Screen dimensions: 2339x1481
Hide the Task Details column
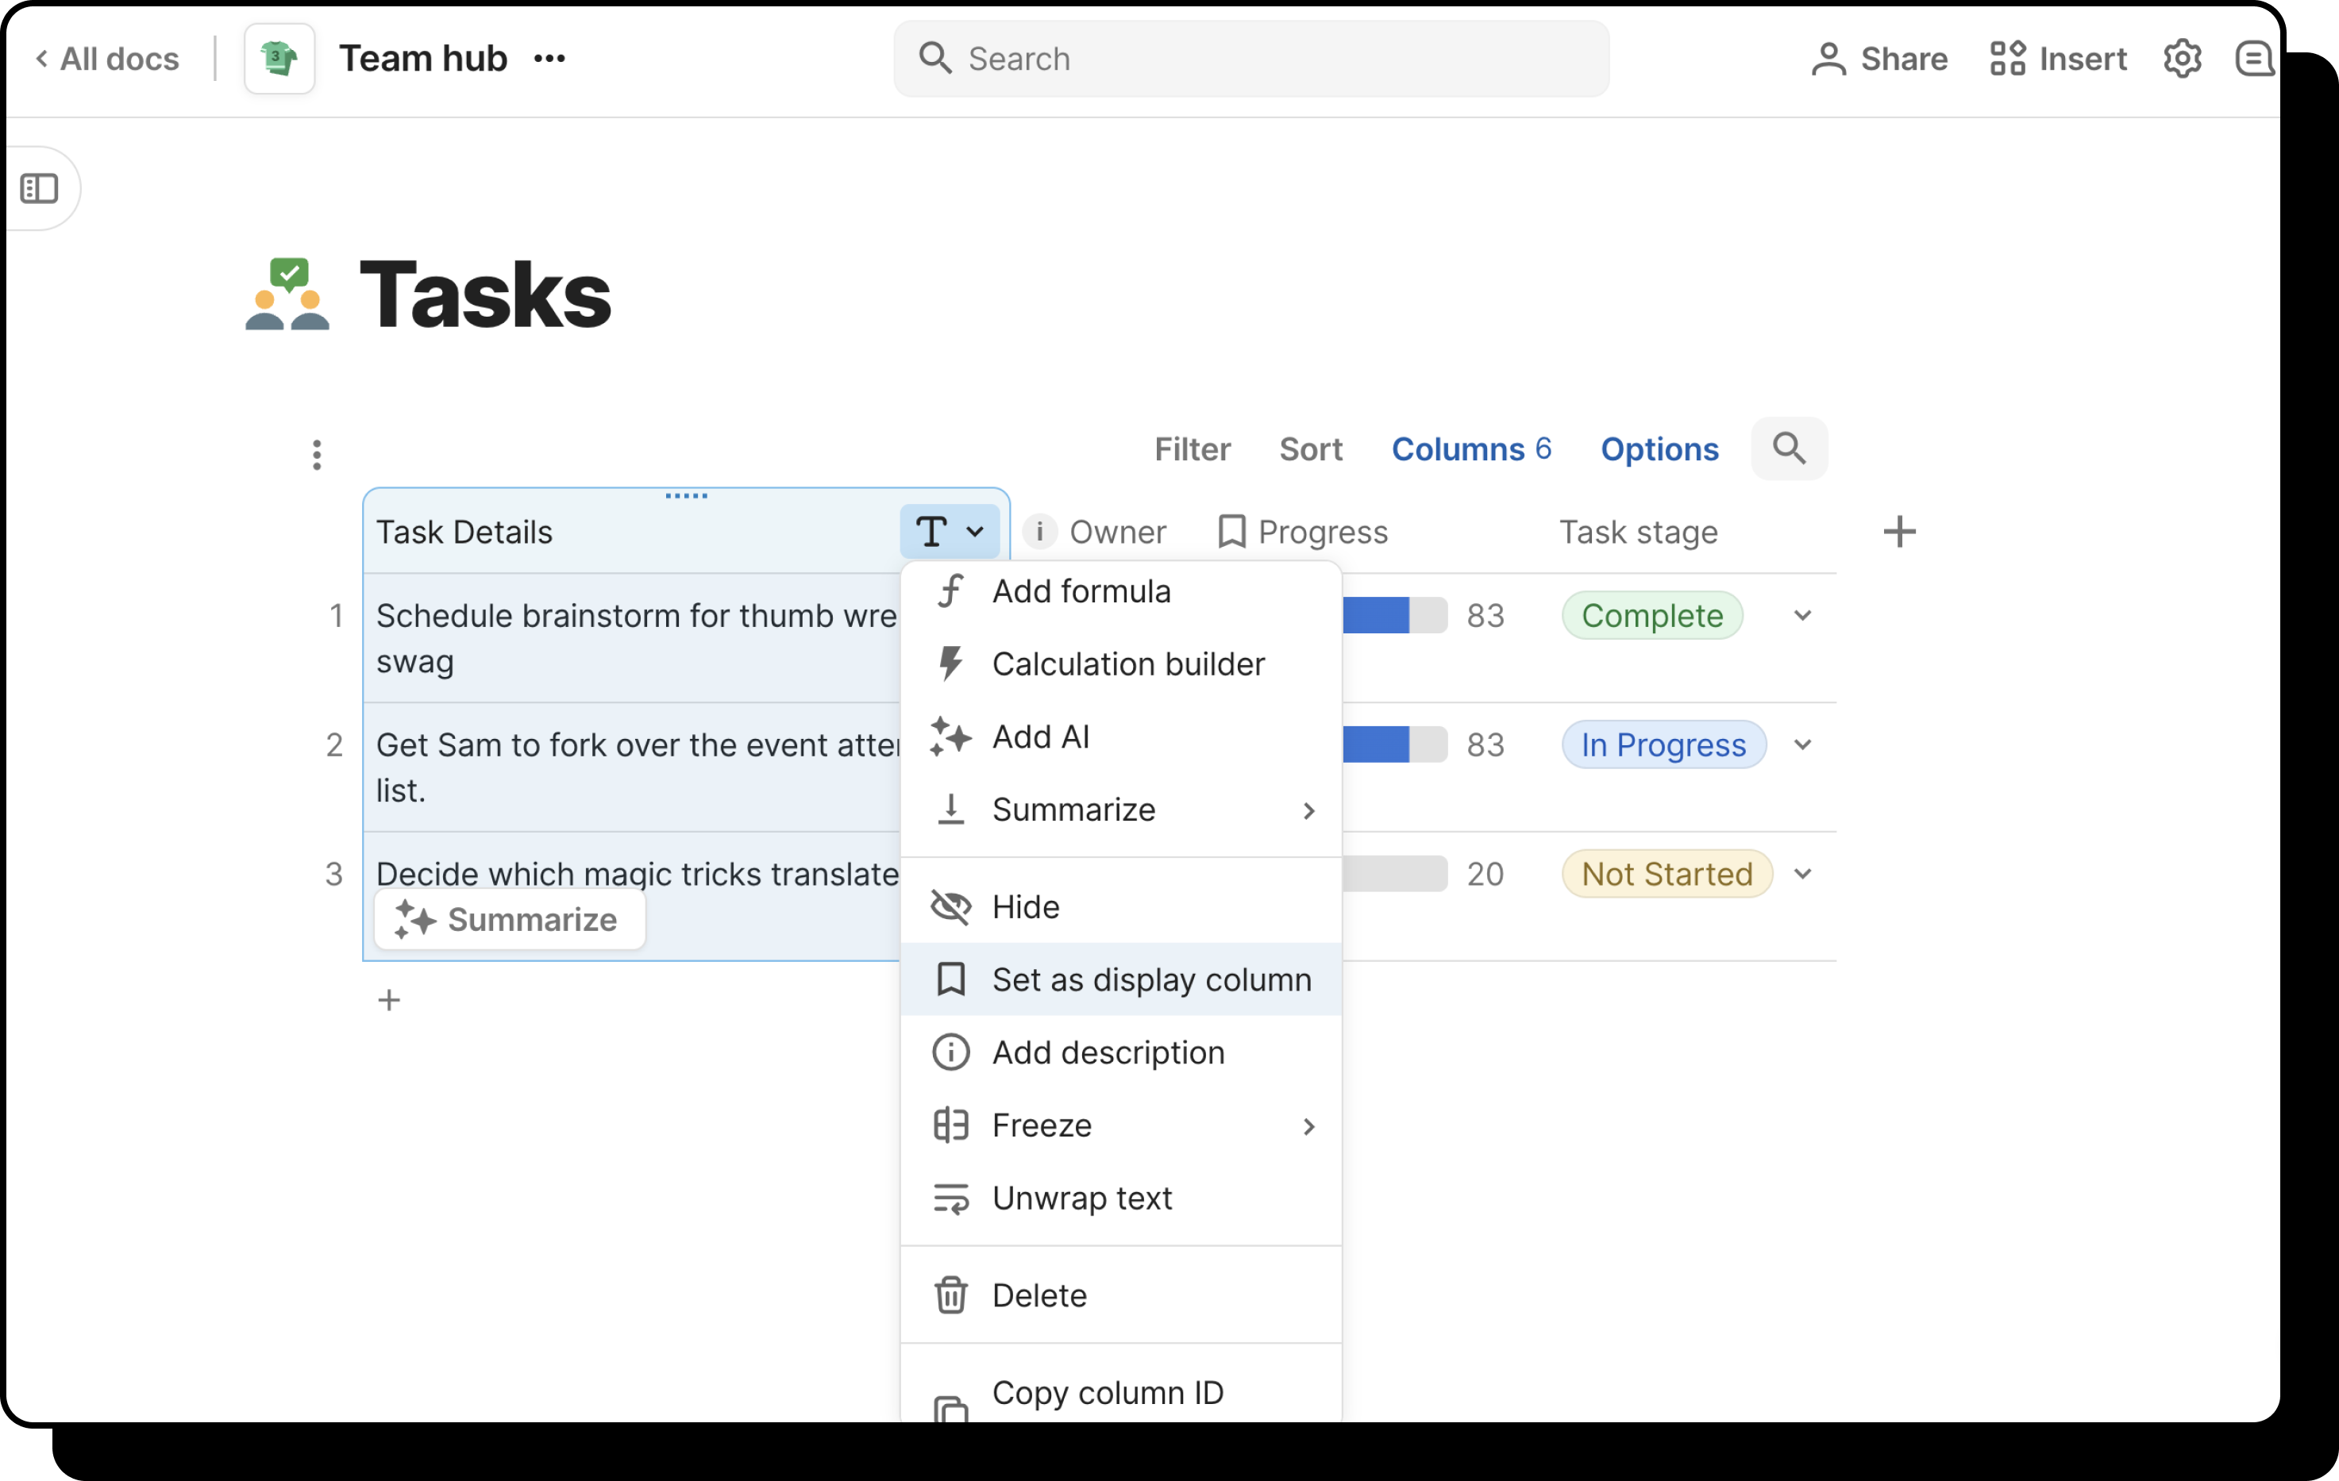pos(1026,907)
